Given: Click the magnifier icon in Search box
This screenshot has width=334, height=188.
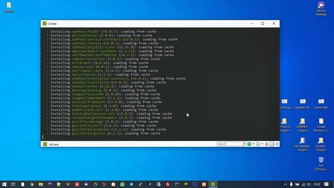Looking at the screenshot, I should (x=244, y=144).
